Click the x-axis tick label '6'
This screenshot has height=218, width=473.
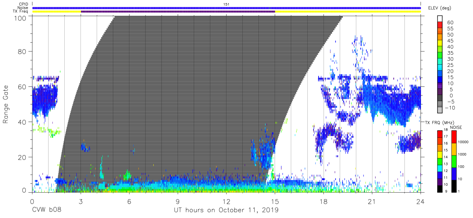click(129, 201)
